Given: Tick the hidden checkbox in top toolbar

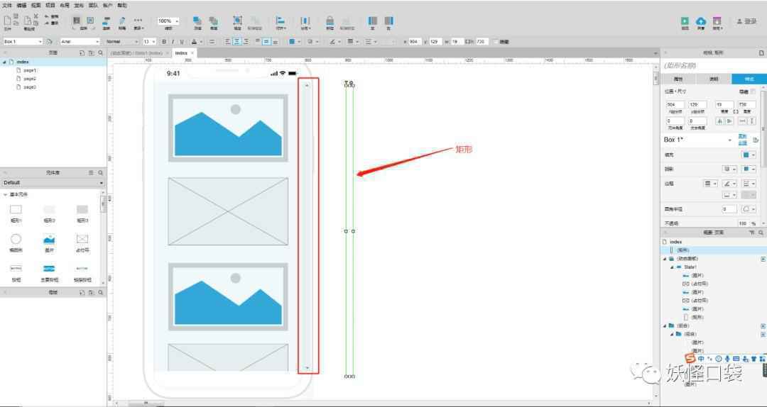Looking at the screenshot, I should (x=495, y=42).
